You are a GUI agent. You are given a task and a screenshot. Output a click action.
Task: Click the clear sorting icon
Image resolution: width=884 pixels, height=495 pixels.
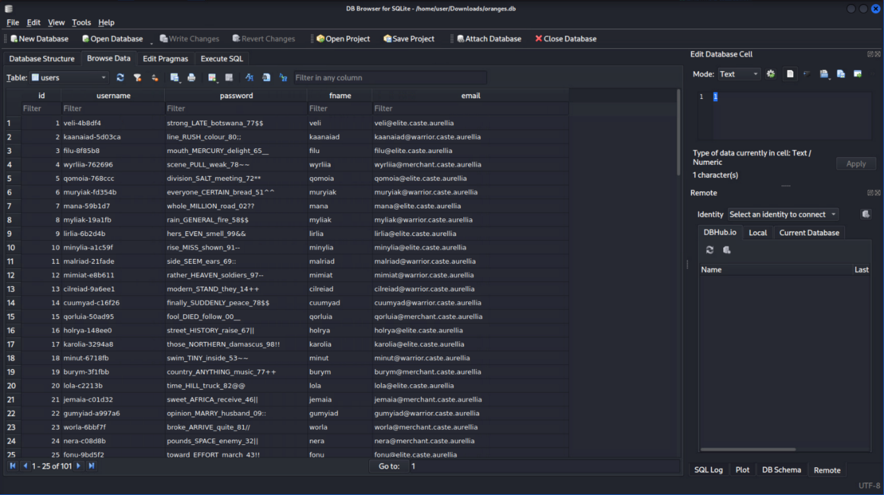pyautogui.click(x=154, y=78)
